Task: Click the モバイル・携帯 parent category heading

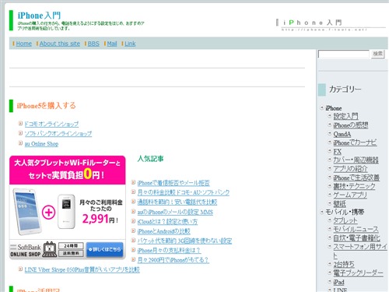Action: click(345, 212)
